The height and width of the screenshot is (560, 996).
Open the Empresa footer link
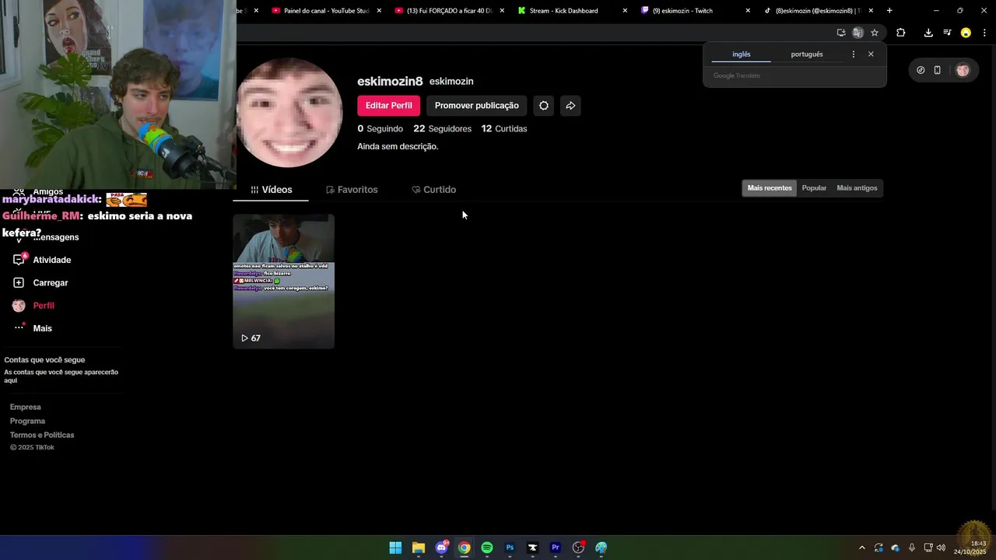coord(25,407)
